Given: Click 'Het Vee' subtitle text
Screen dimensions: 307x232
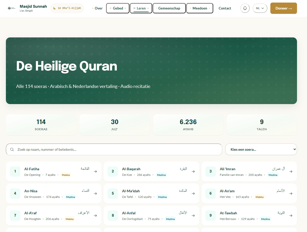Looking at the screenshot, I should pyautogui.click(x=225, y=197).
